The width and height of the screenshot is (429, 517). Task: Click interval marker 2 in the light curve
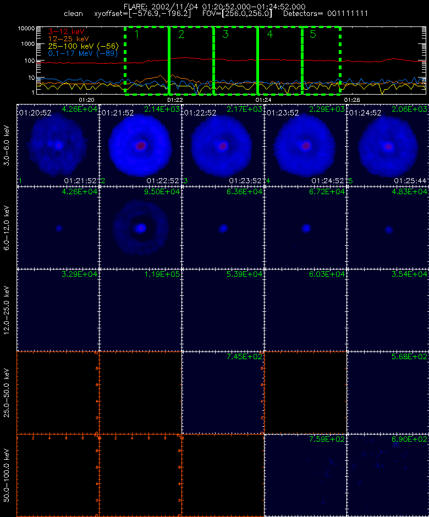pyautogui.click(x=181, y=34)
